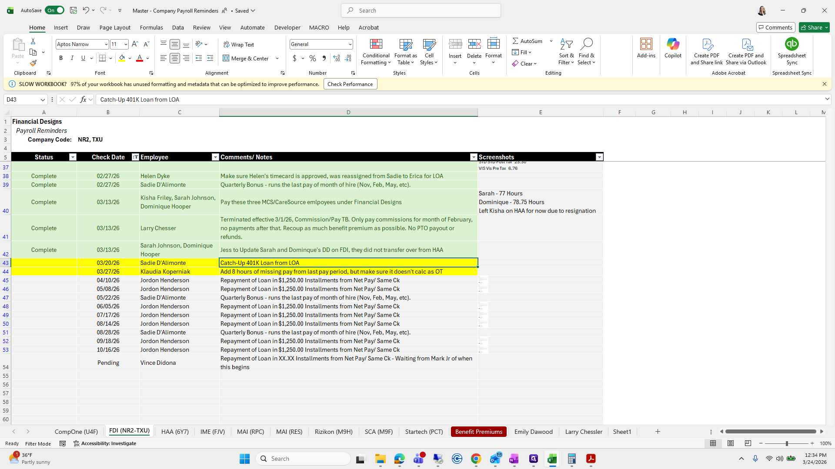Viewport: 835px width, 469px height.
Task: Open the Formulas ribbon tab
Action: pyautogui.click(x=151, y=27)
